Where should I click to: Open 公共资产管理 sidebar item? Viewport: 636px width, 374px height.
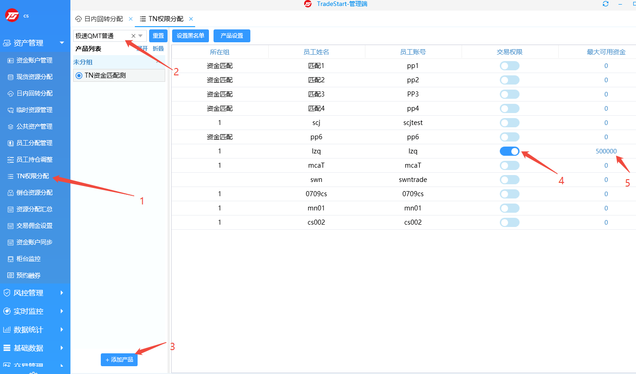point(35,126)
